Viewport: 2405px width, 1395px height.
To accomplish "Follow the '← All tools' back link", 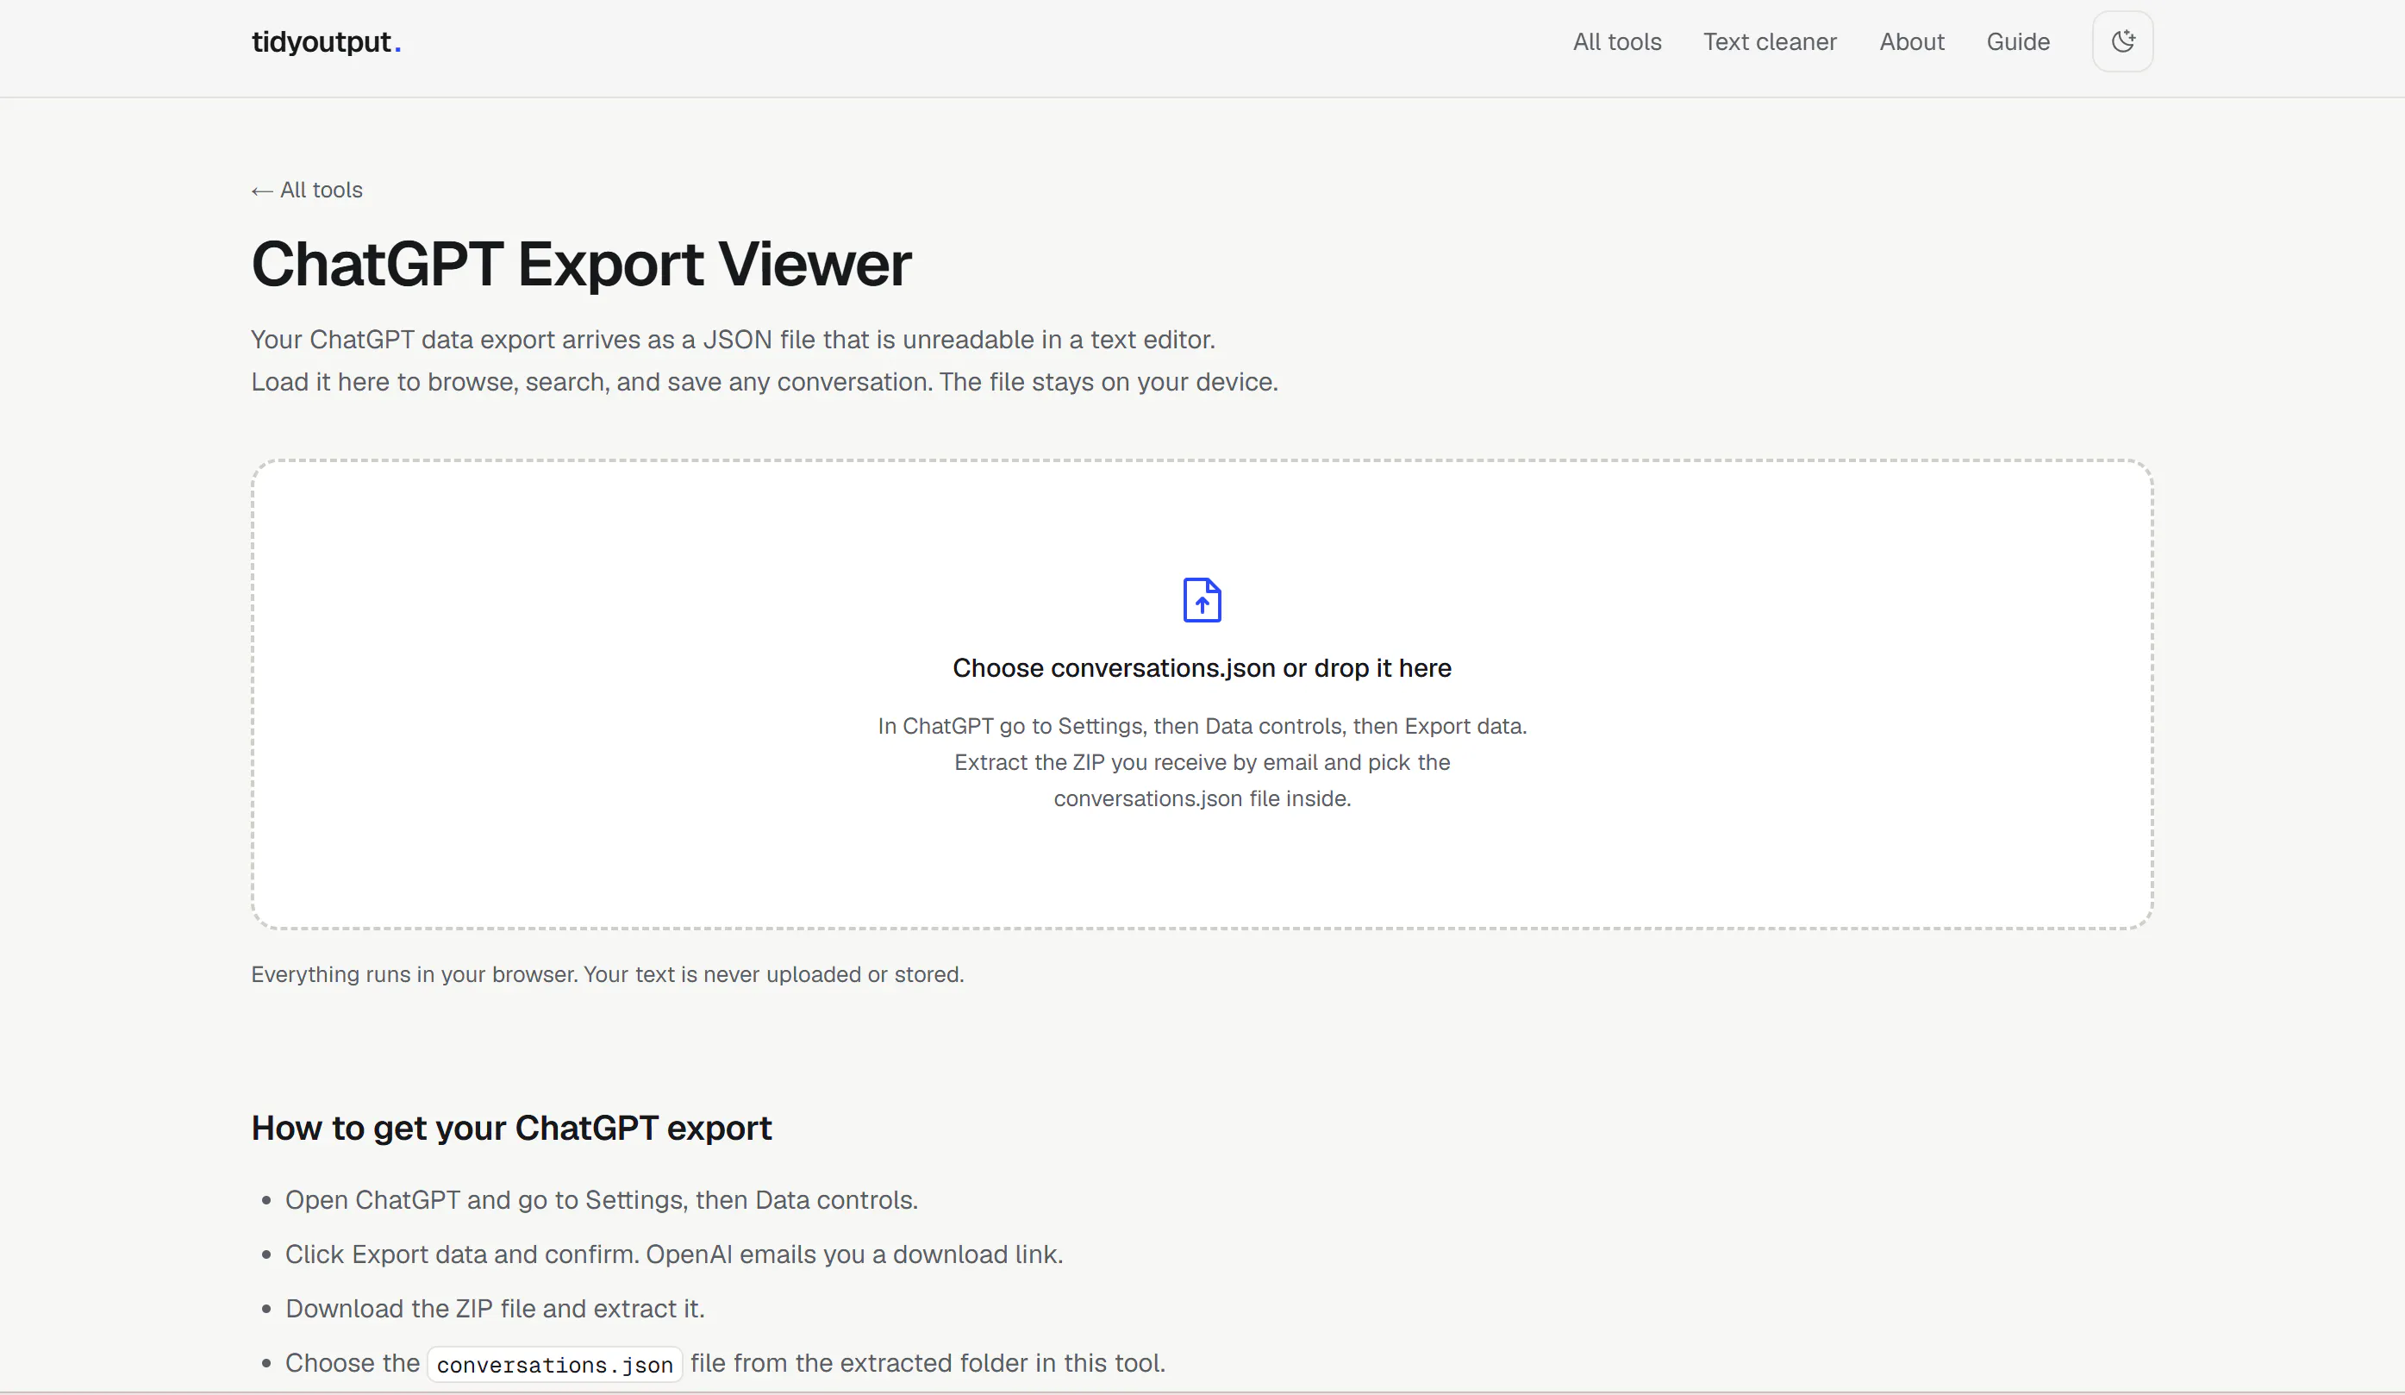I will click(306, 190).
